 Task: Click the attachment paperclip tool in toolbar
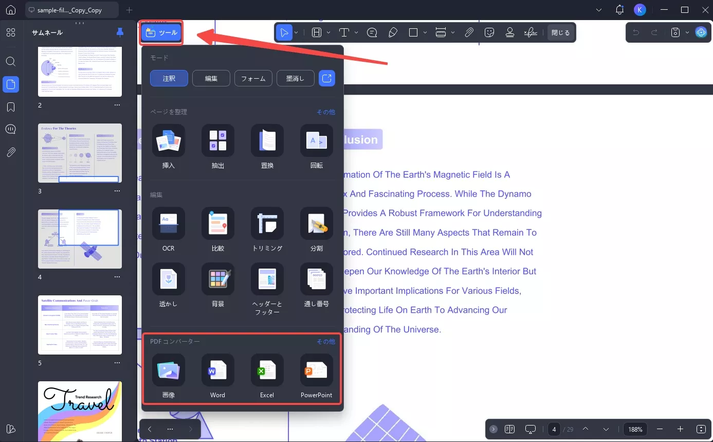pos(469,32)
